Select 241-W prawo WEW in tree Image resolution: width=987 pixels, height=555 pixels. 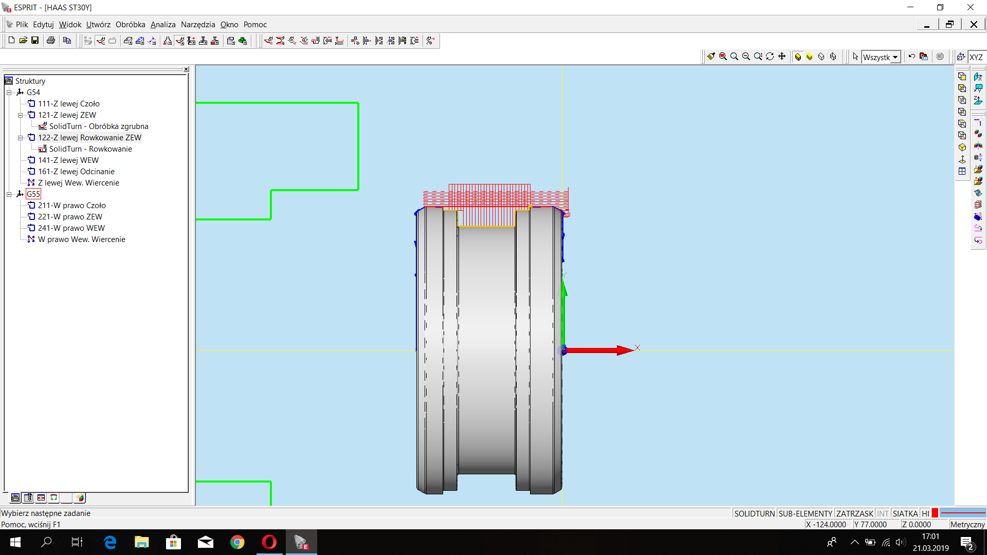71,228
